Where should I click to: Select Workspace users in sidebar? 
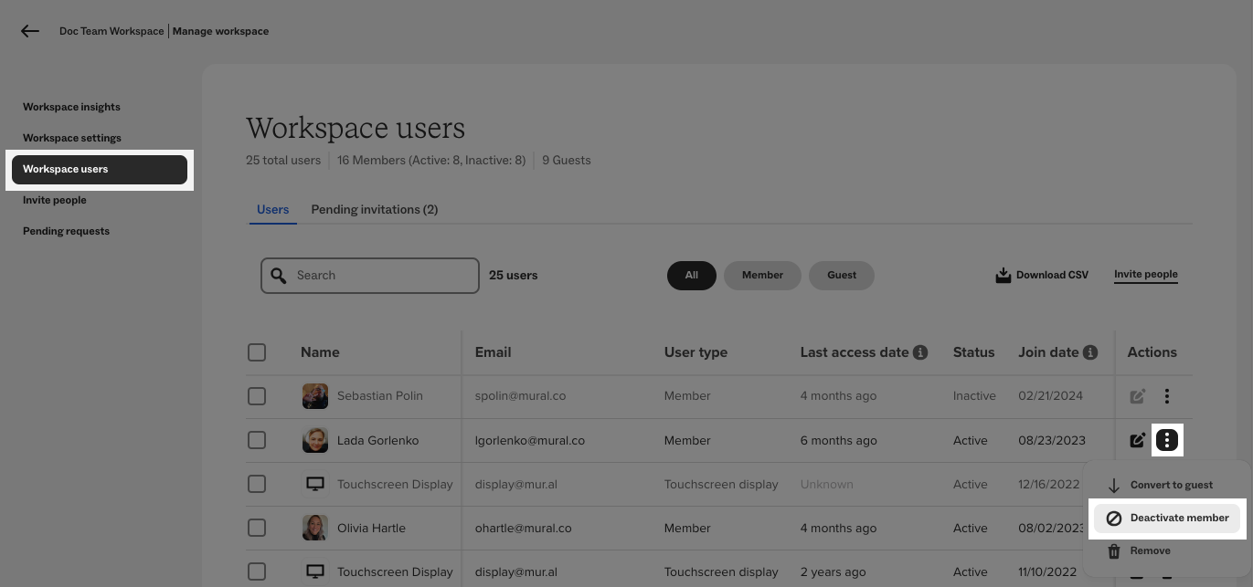[100, 169]
